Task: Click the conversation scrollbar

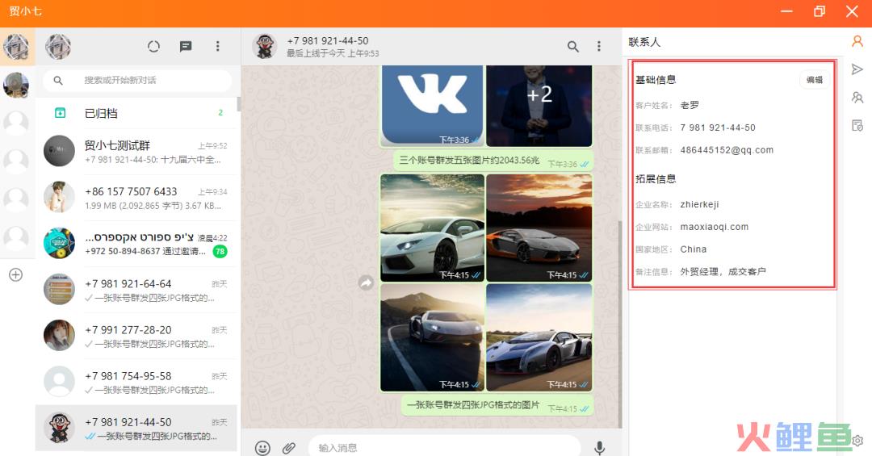Action: 619,323
